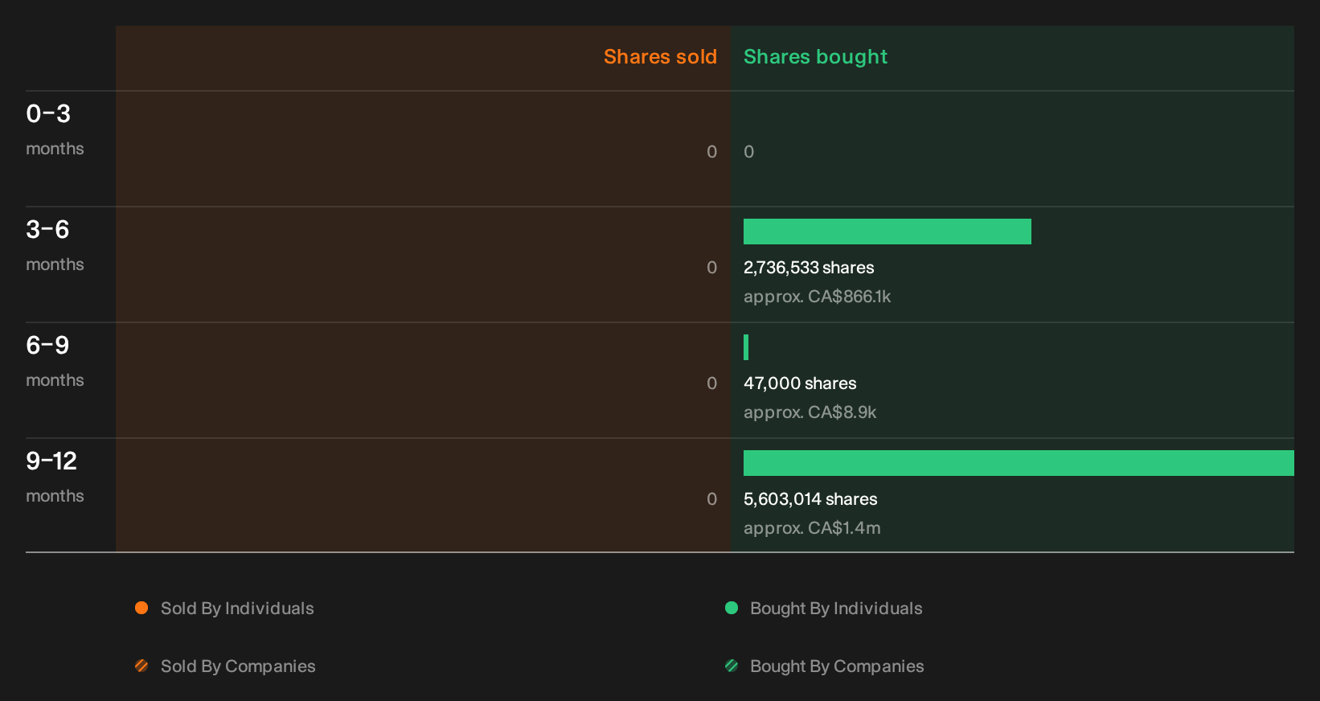Toggle the Bought By Companies legend label

click(837, 666)
